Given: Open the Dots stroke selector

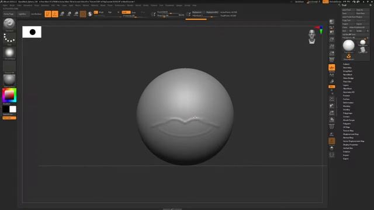Looking at the screenshot, I should pyautogui.click(x=9, y=38).
